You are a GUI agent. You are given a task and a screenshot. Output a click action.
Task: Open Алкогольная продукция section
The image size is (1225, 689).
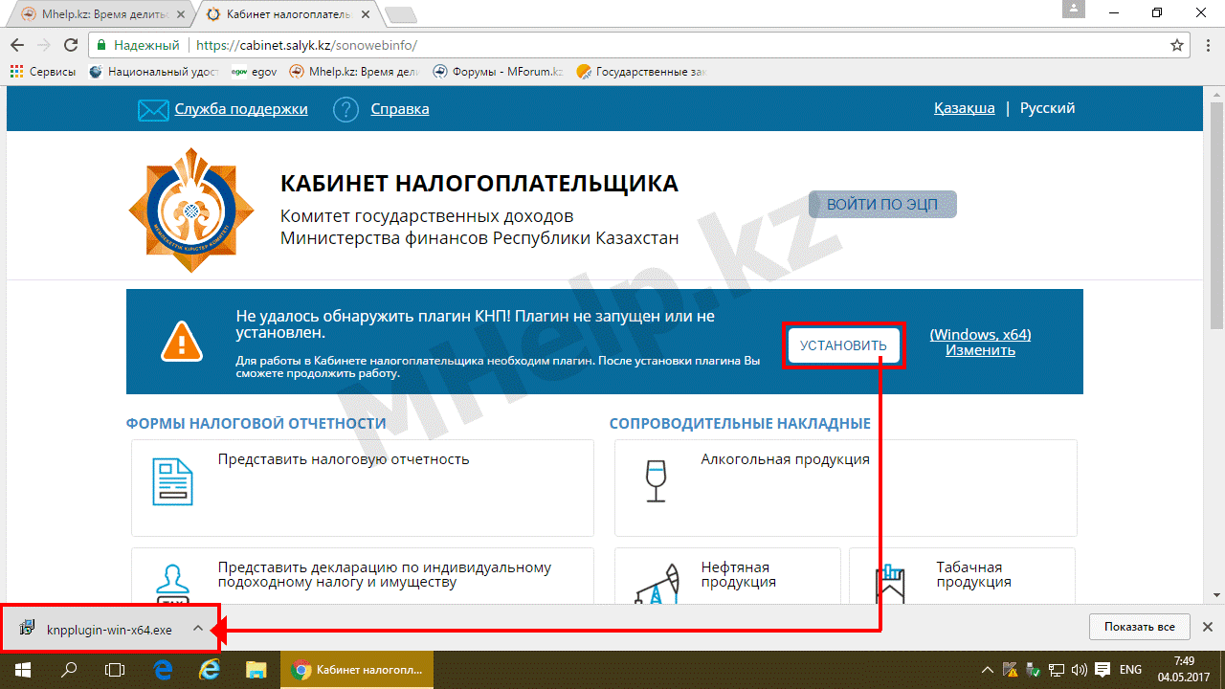(x=785, y=459)
